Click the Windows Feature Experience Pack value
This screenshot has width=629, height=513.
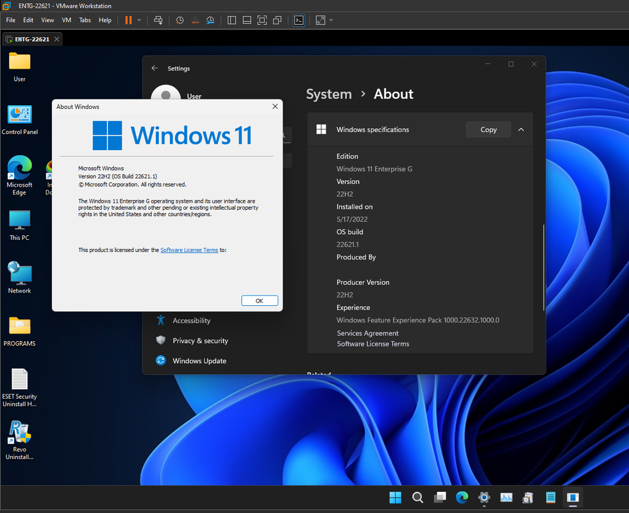[417, 320]
